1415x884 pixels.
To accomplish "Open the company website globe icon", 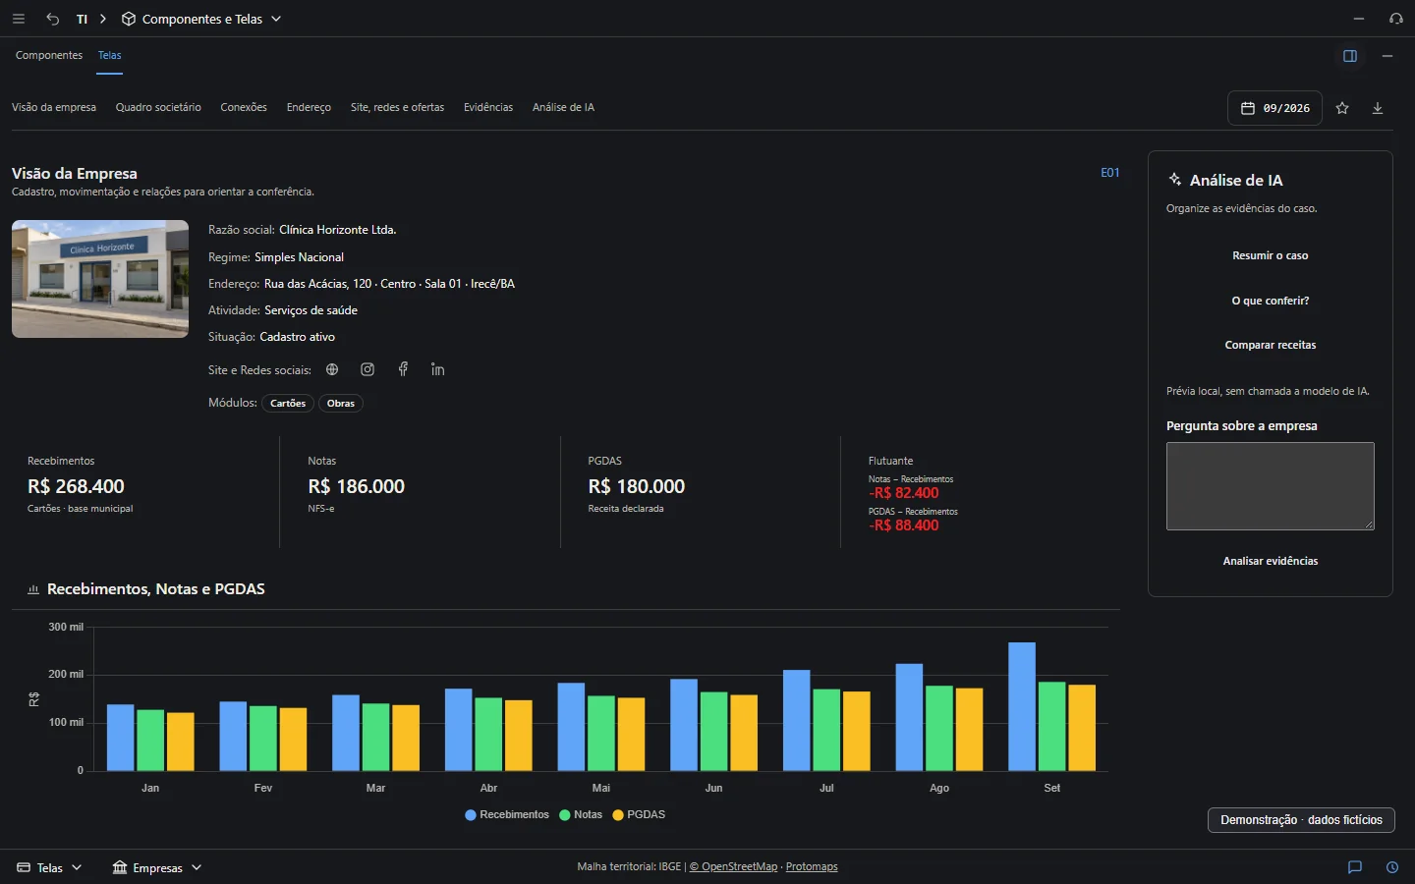I will 332,369.
